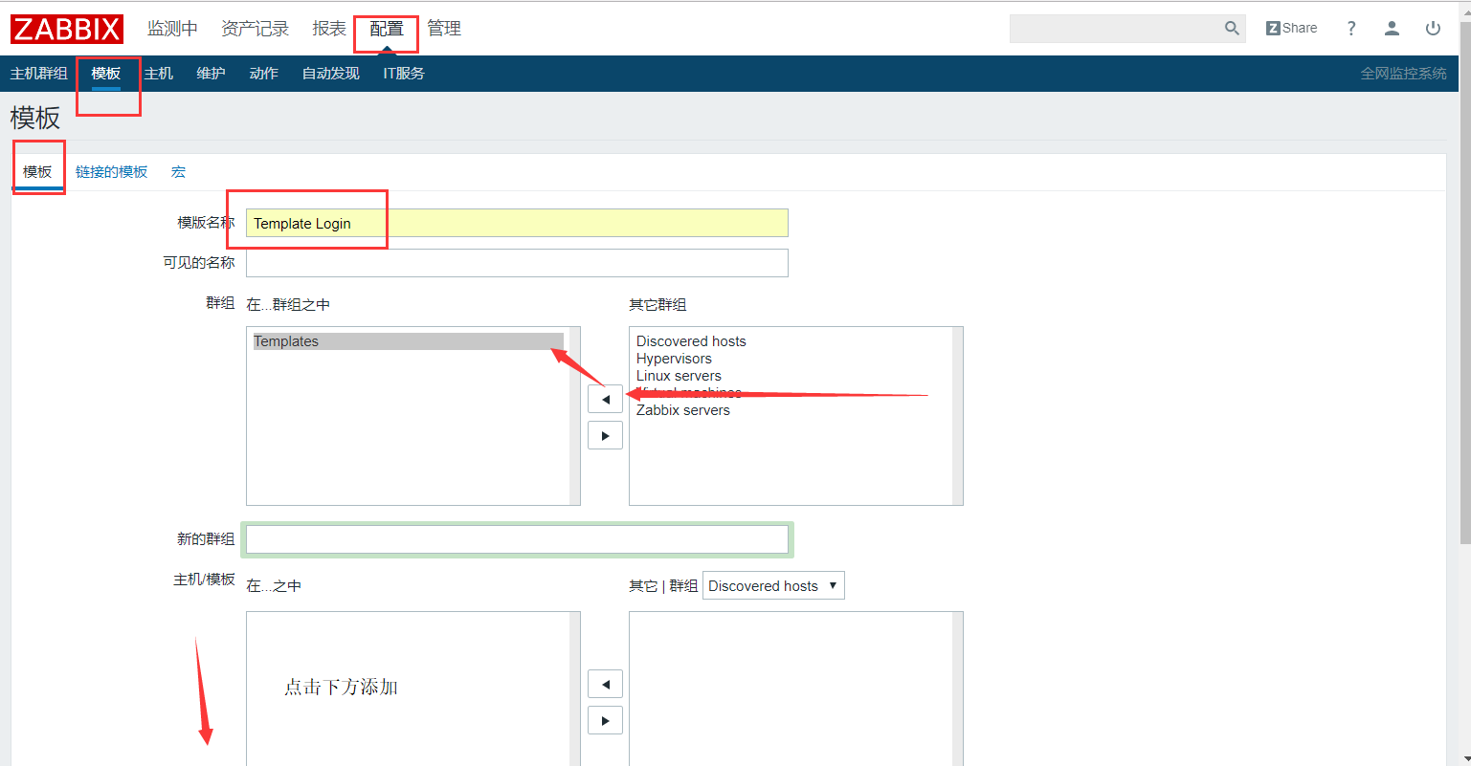Open the 其它 | 群组 Discovered hosts dropdown
1471x766 pixels.
pos(773,586)
